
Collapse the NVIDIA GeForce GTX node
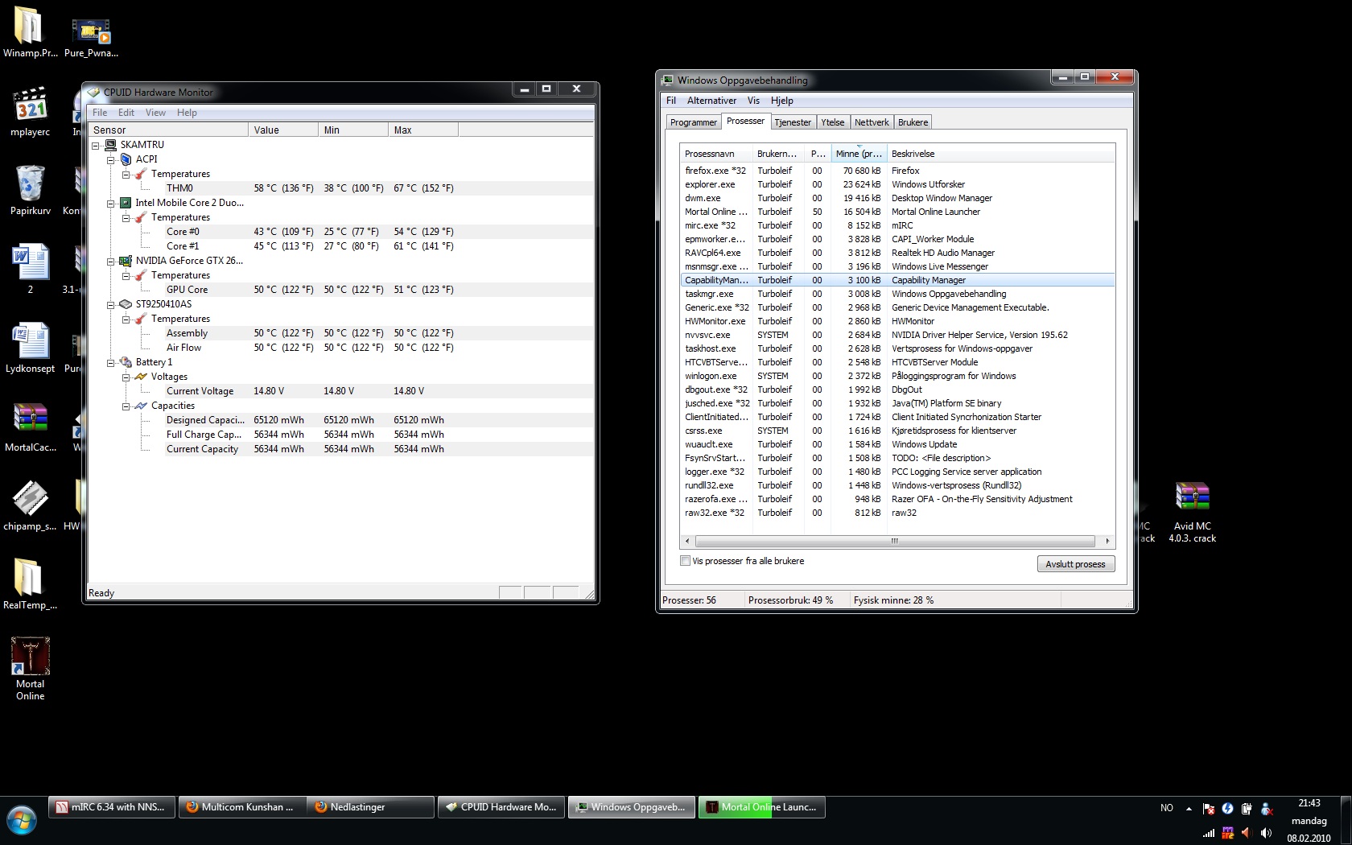(111, 262)
